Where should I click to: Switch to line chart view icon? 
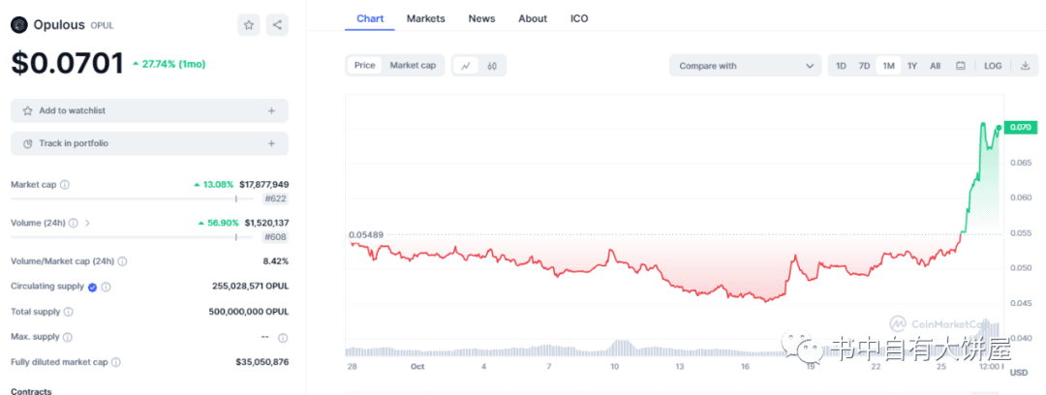(466, 66)
